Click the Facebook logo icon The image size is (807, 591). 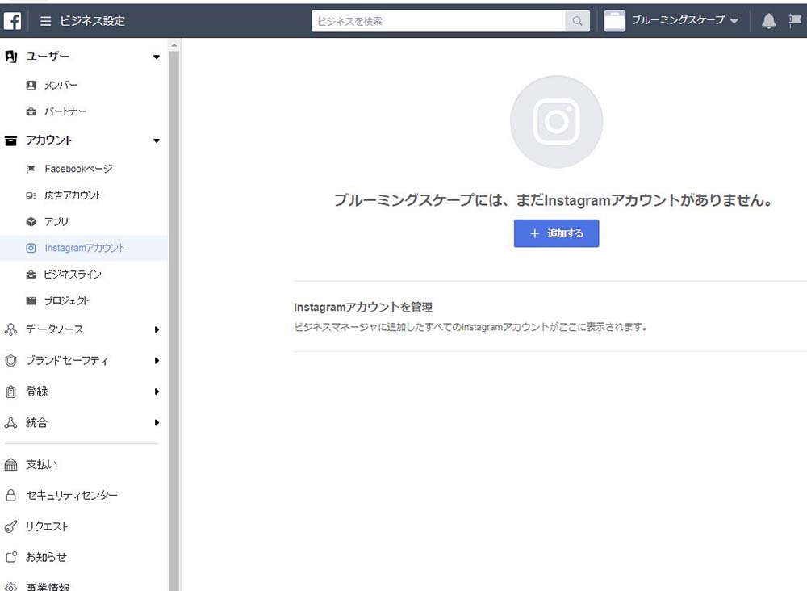(x=12, y=21)
